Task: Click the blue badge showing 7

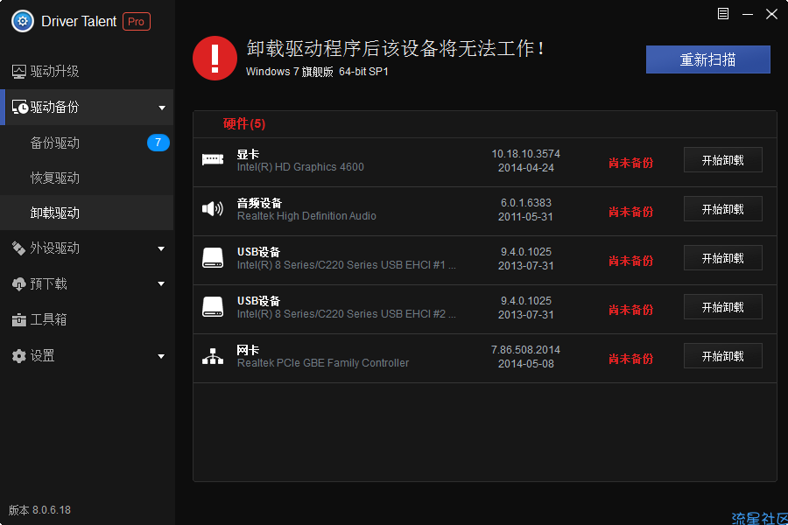Action: pos(158,143)
